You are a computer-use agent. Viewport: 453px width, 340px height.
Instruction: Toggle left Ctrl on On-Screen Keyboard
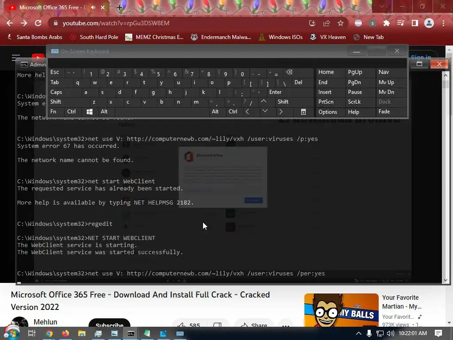(72, 112)
